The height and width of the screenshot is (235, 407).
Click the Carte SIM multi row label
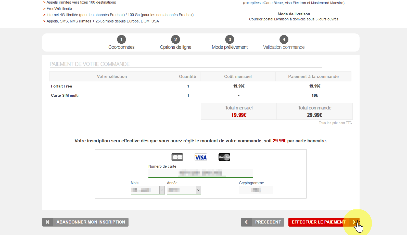click(65, 95)
